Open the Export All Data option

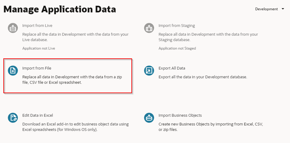172,68
